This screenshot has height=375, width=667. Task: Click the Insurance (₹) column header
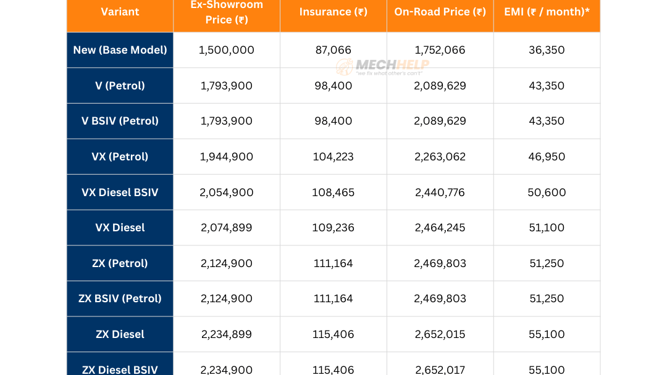tap(333, 12)
